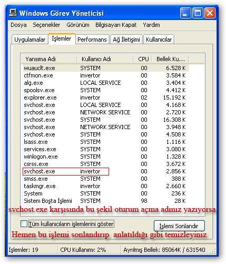Open the Görünüm menu
226x264 pixels.
(x=78, y=25)
